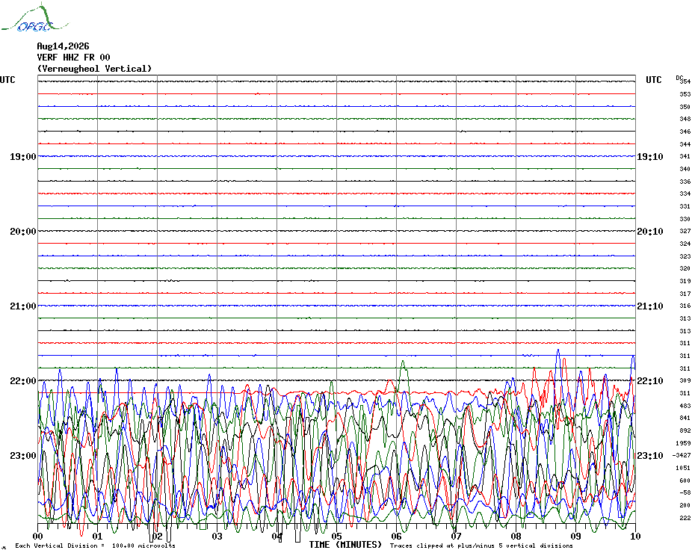Click DC offset value 1959
The width and height of the screenshot is (695, 556).
point(684,443)
